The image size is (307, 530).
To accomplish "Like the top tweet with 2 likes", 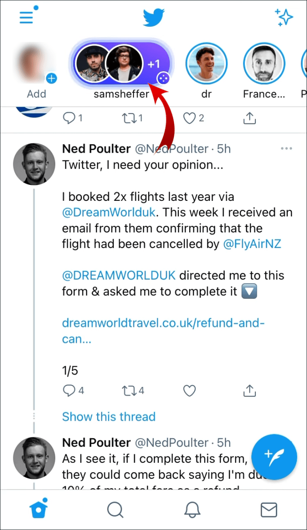I will 190,118.
